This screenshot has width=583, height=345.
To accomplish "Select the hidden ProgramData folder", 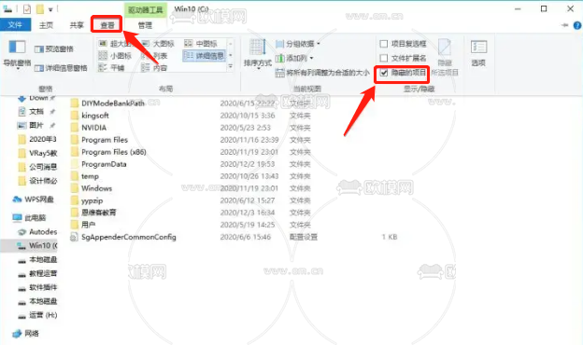I will [x=104, y=164].
